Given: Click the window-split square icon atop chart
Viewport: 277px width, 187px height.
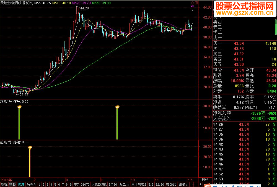Looking at the screenshot, I should (196, 3).
